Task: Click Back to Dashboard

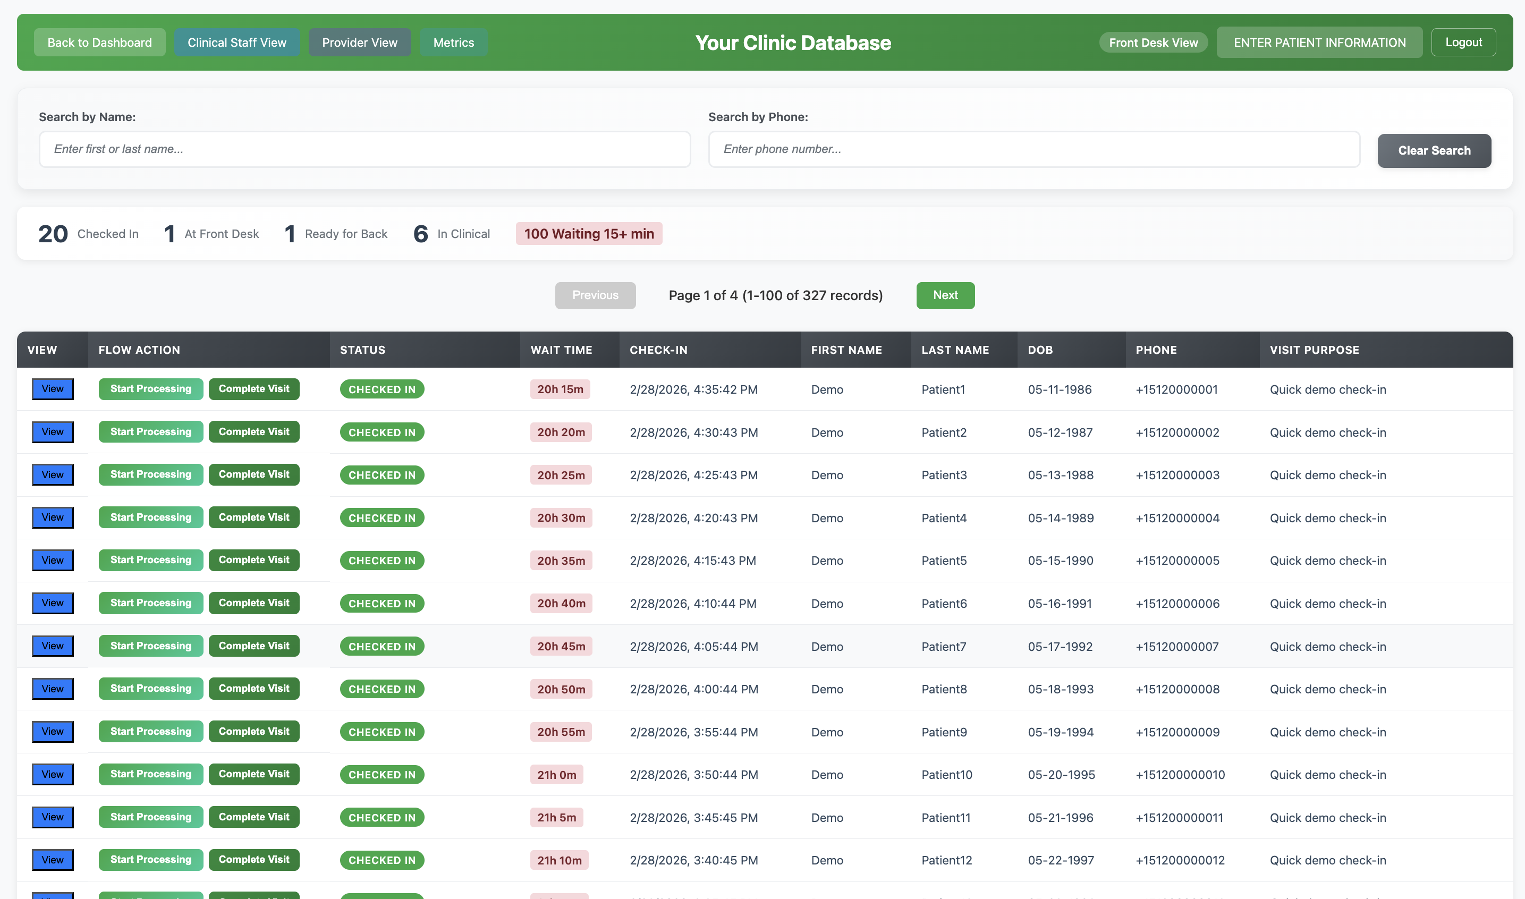Action: (x=99, y=43)
